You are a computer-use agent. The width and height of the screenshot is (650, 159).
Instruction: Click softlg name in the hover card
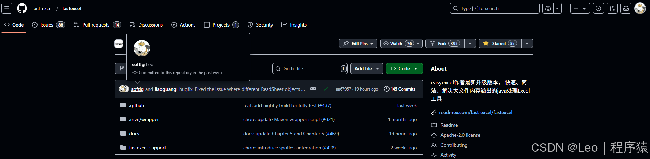(x=138, y=64)
